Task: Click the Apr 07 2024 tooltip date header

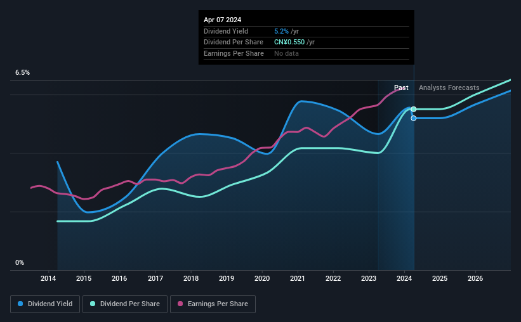Action: tap(222, 20)
